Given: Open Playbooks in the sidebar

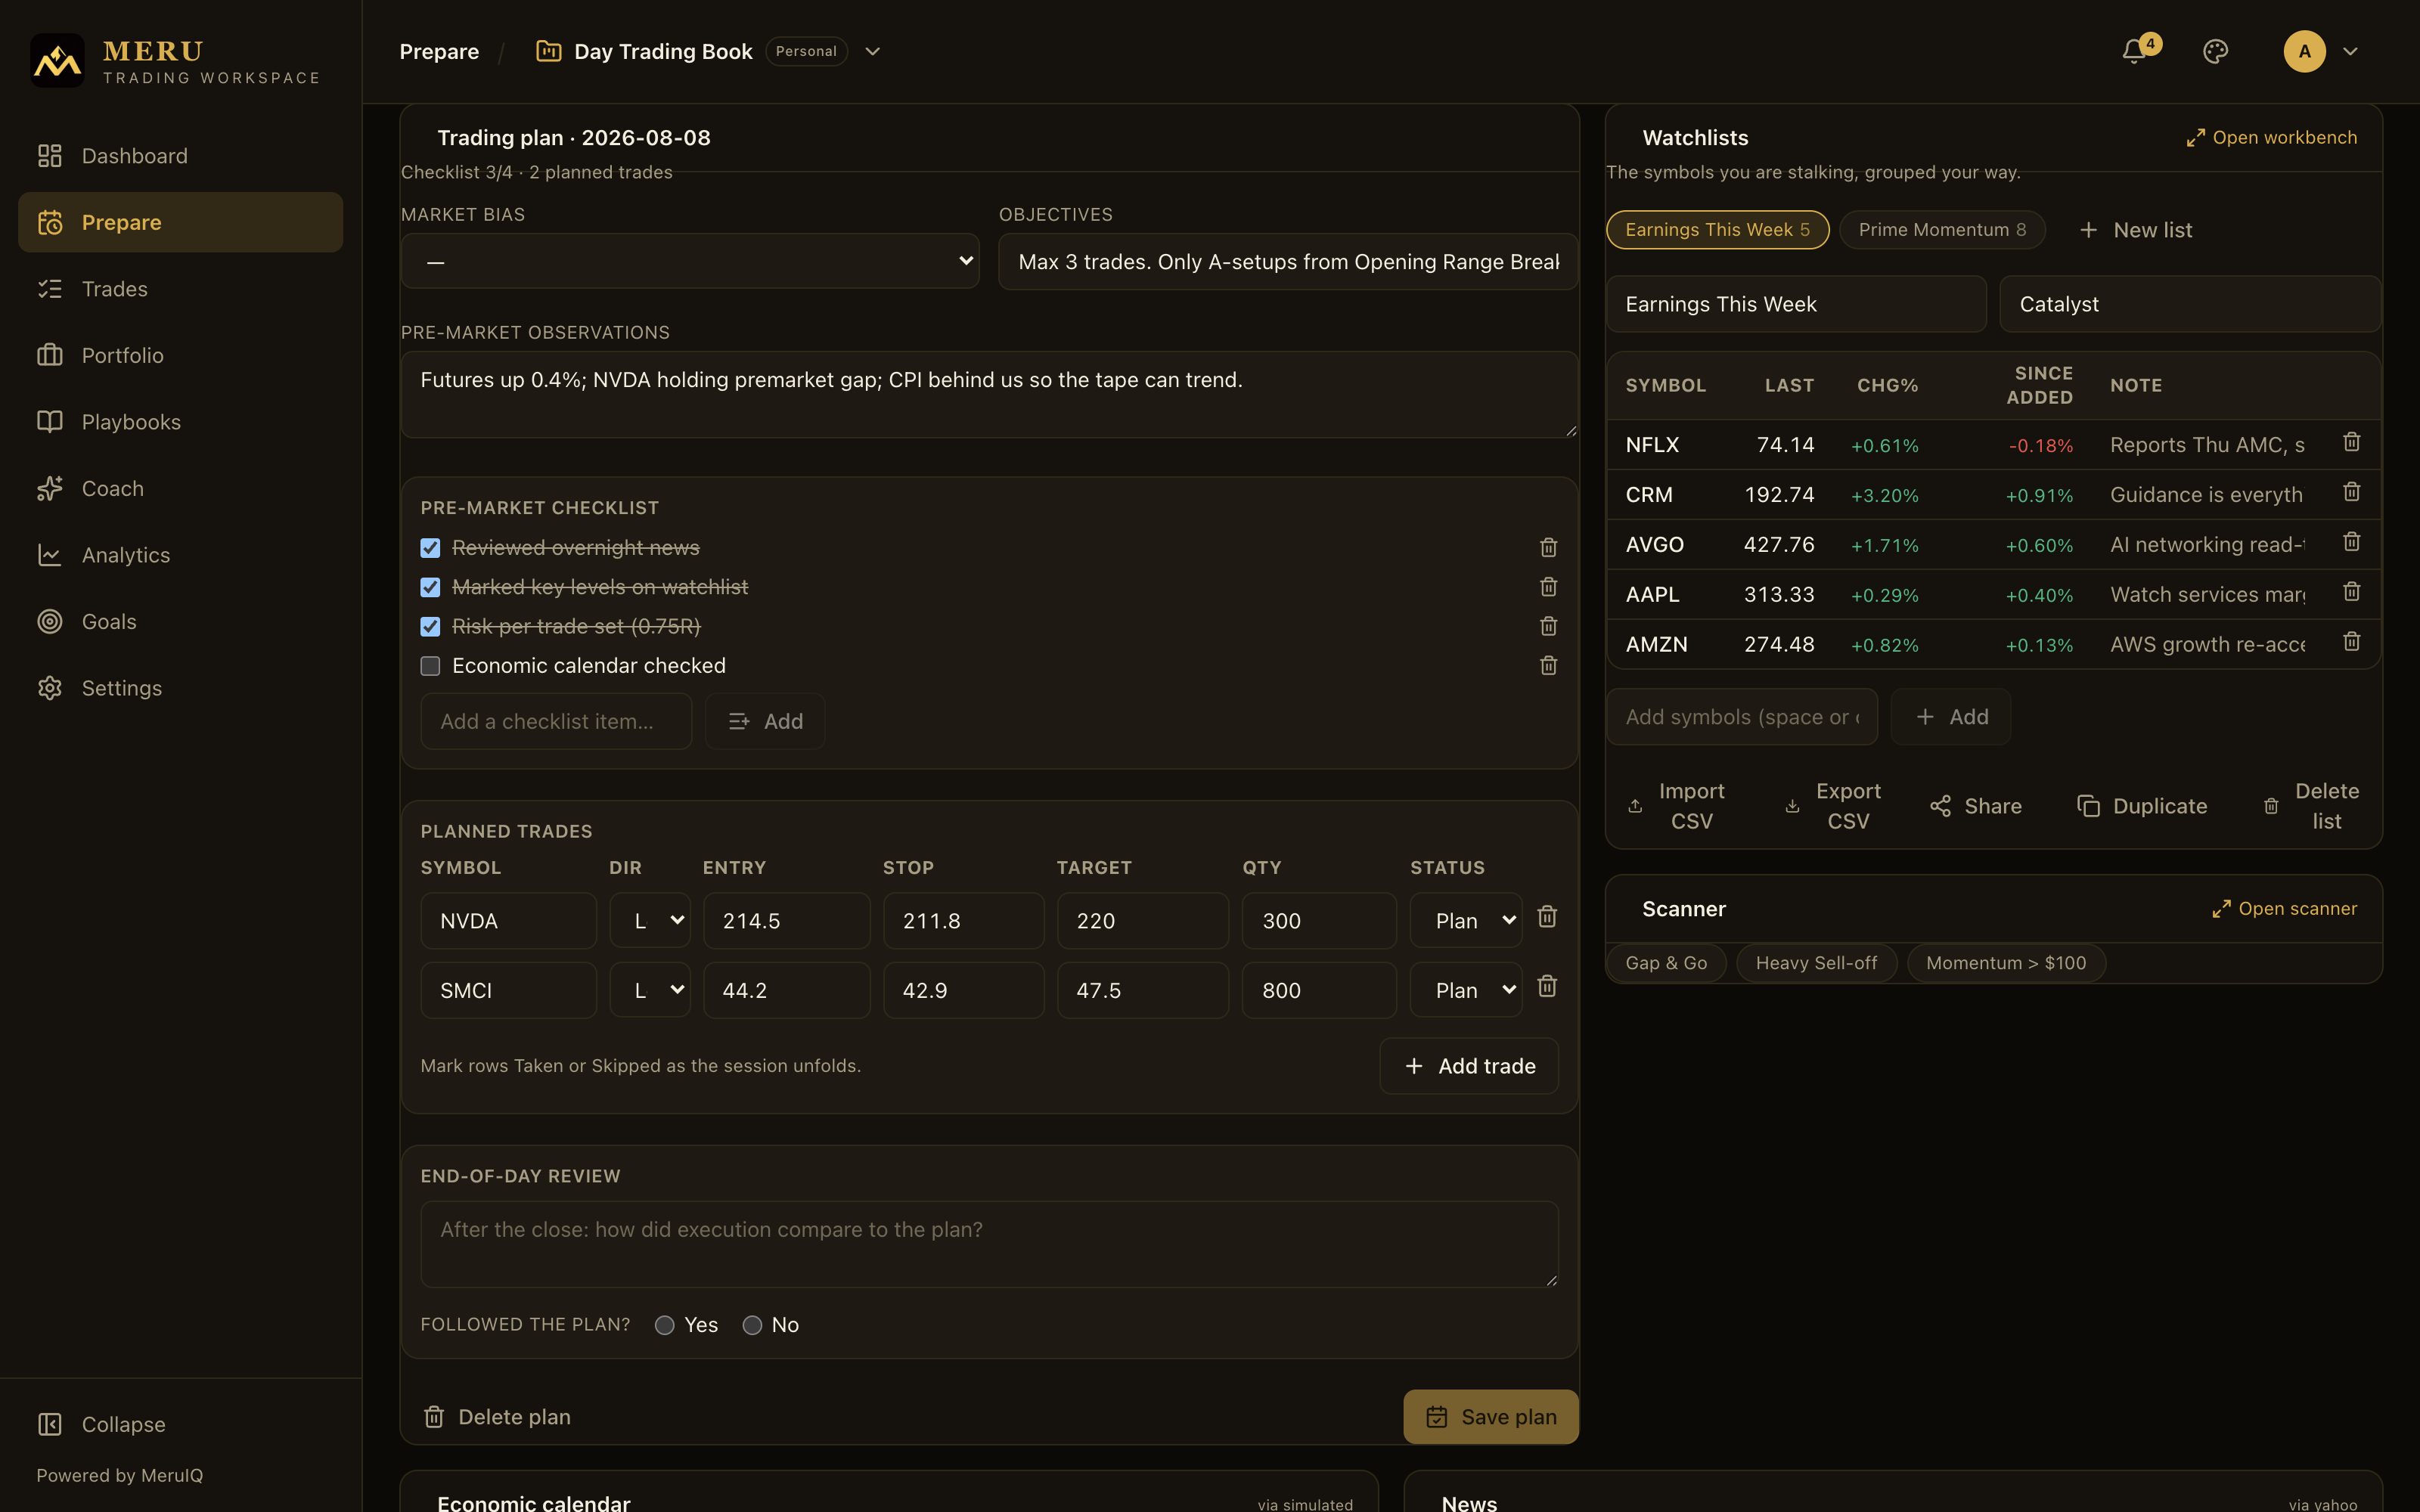Looking at the screenshot, I should pos(180,422).
